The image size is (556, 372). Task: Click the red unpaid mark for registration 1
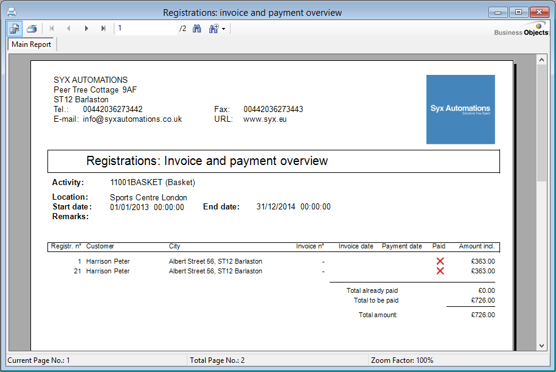pyautogui.click(x=440, y=261)
